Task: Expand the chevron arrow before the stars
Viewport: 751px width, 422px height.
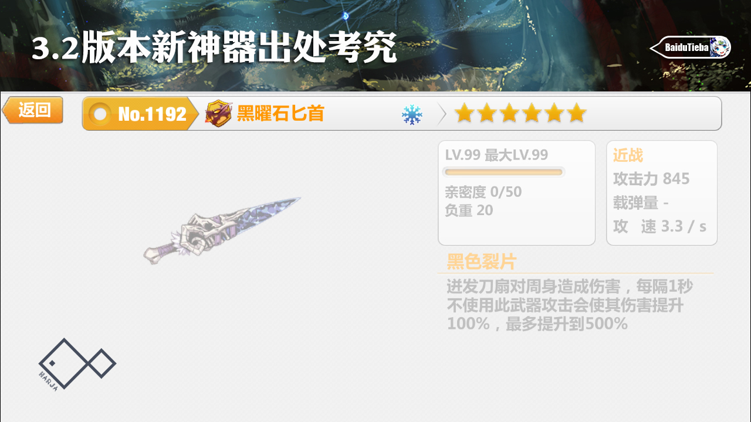Action: [x=441, y=114]
